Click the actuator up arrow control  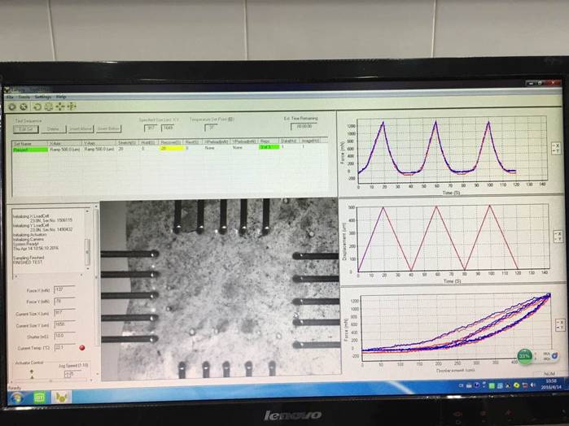pos(33,371)
